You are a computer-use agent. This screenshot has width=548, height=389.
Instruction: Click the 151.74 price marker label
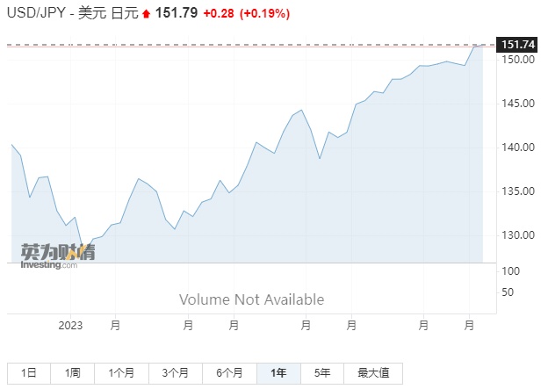pyautogui.click(x=517, y=45)
